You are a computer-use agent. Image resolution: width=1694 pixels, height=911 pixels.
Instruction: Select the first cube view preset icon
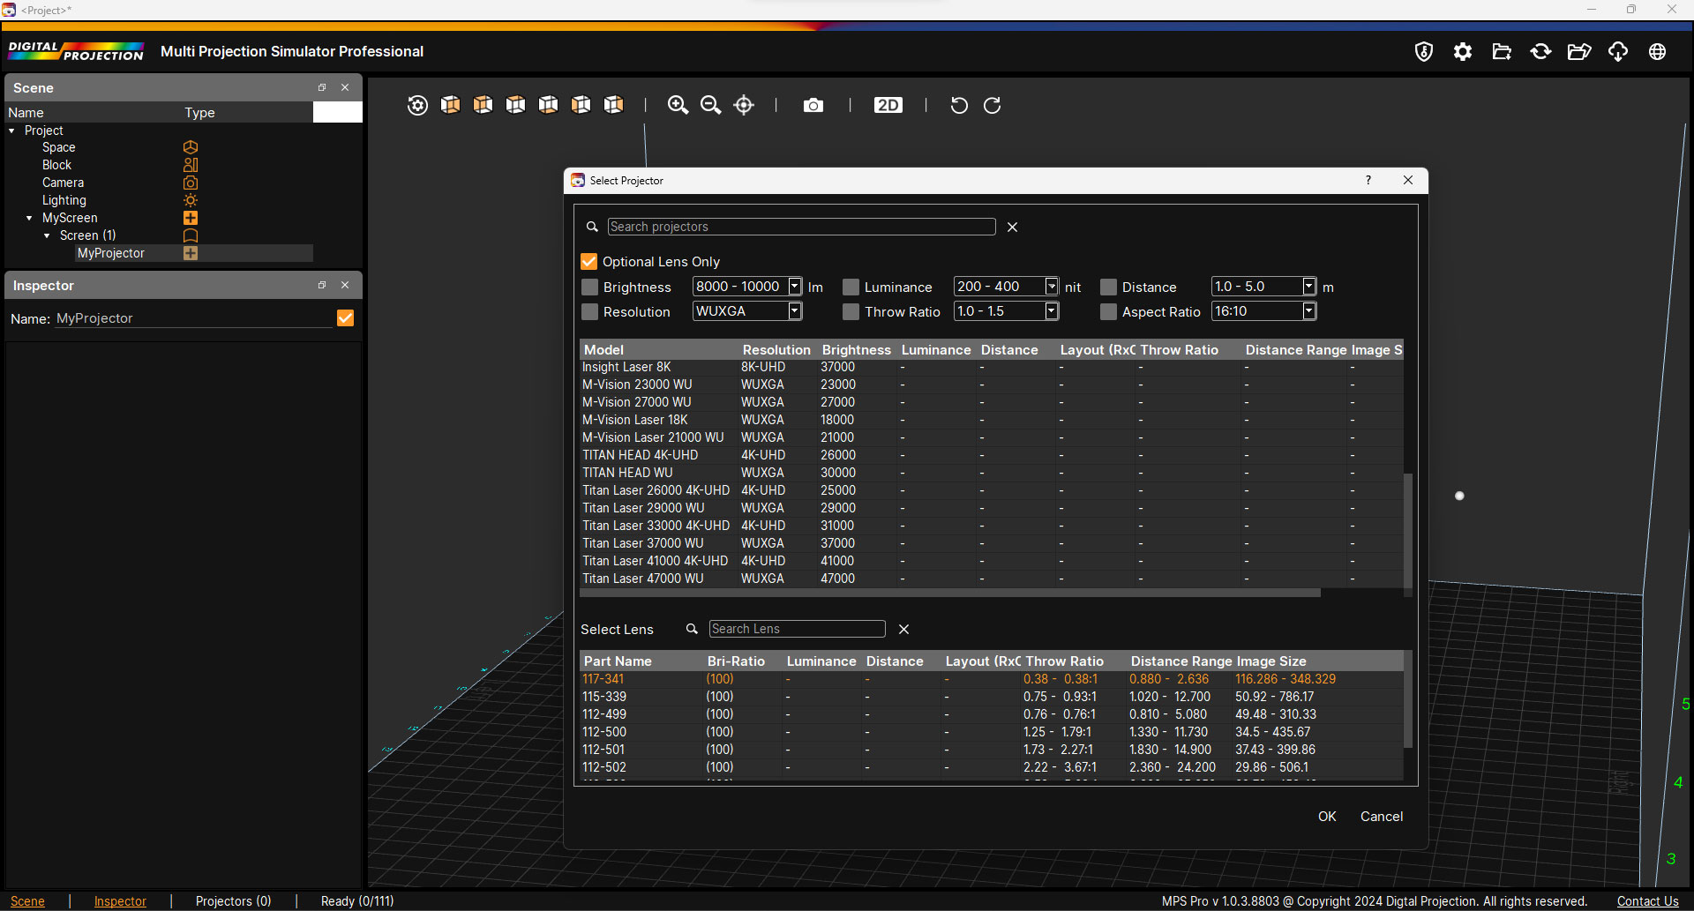(450, 105)
